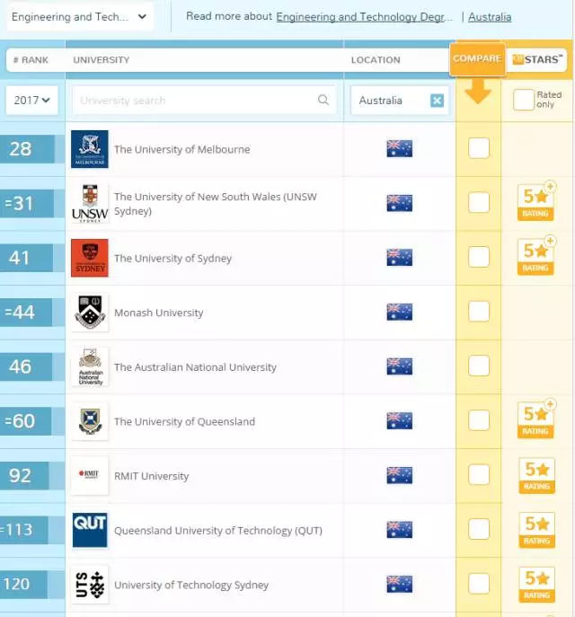Viewport: 575px width, 617px height.
Task: Click the UTS logo icon
Action: point(90,585)
